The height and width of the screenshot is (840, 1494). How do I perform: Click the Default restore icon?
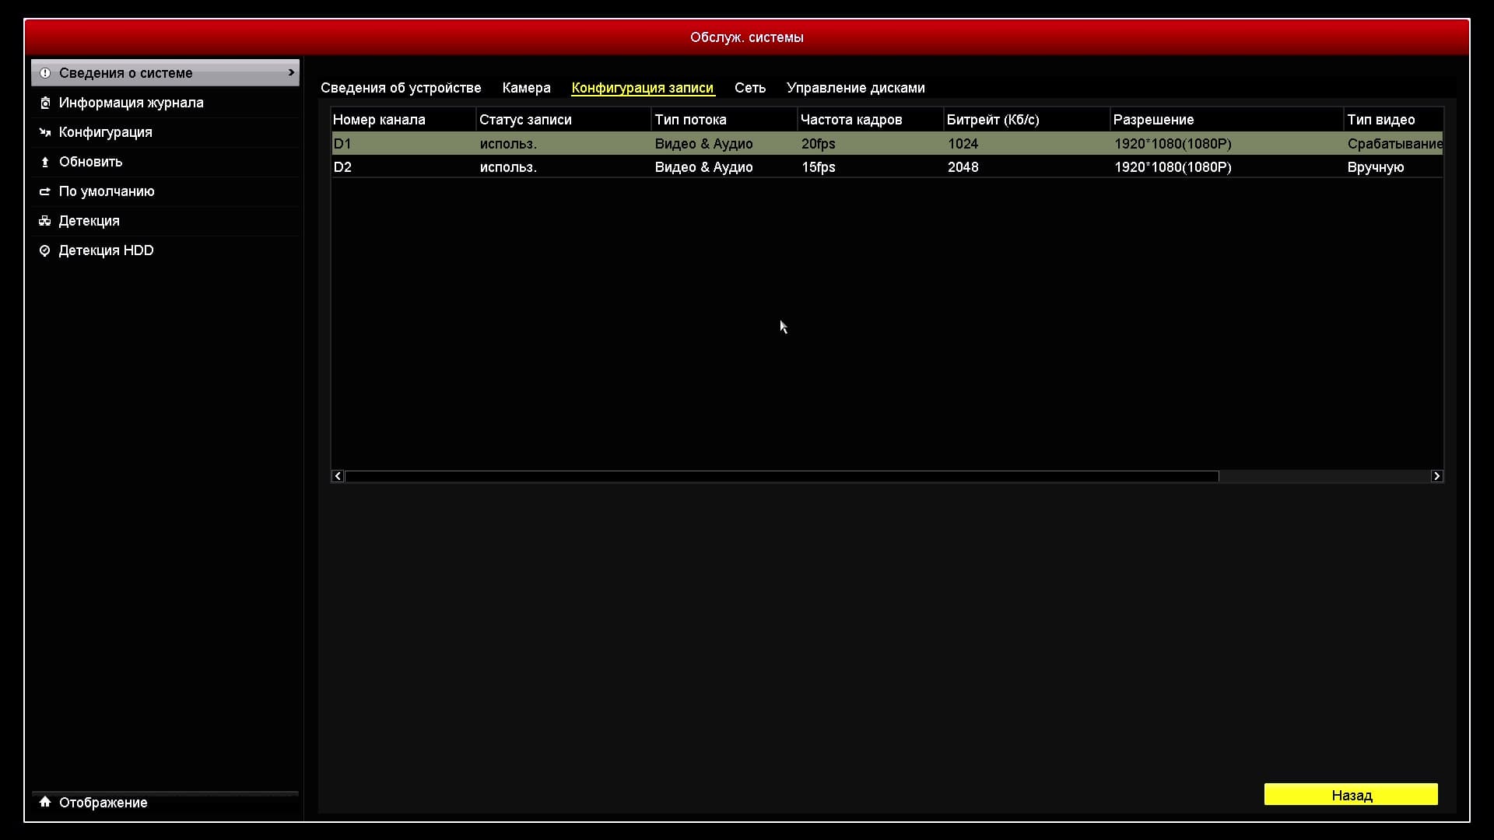click(45, 191)
